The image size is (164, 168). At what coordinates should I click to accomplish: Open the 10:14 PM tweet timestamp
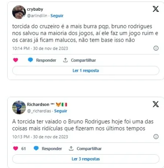tap(40, 48)
